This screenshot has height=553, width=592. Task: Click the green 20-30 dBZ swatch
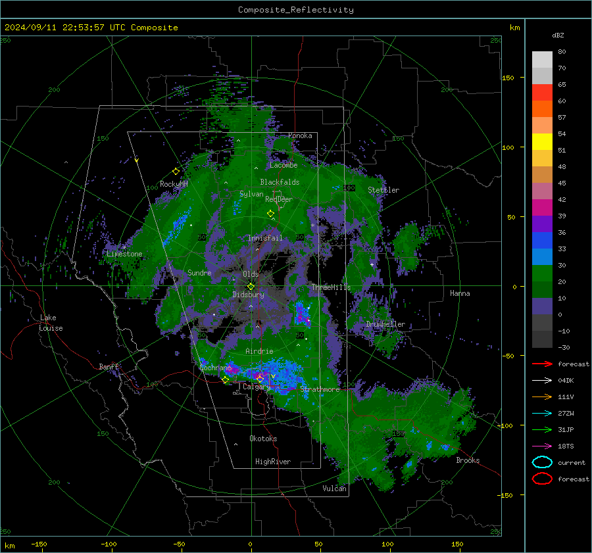pyautogui.click(x=542, y=274)
